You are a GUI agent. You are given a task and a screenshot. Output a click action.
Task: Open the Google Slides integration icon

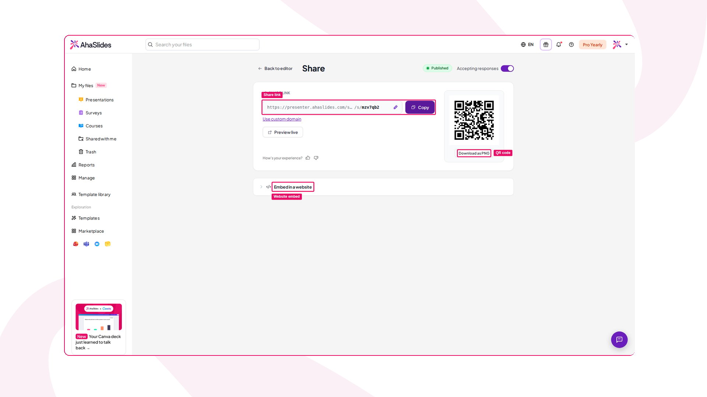coord(108,244)
